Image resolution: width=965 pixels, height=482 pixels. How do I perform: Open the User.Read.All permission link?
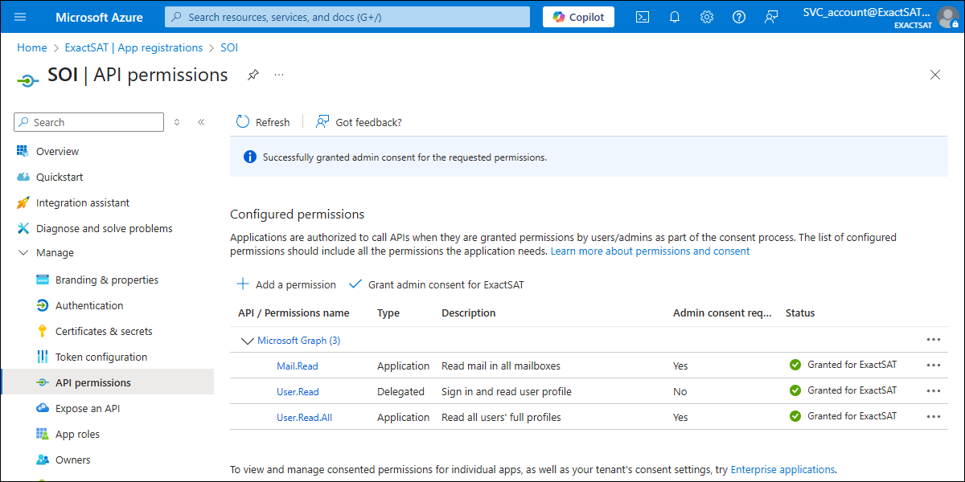click(x=304, y=417)
